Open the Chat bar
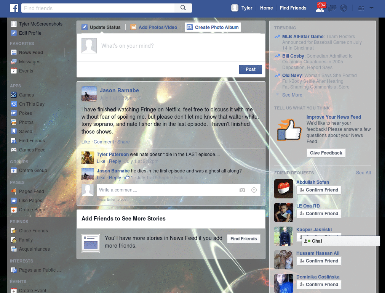 [x=341, y=241]
